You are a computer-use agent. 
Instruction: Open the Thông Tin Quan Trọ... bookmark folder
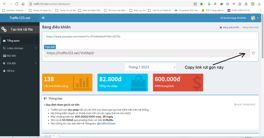point(41,11)
